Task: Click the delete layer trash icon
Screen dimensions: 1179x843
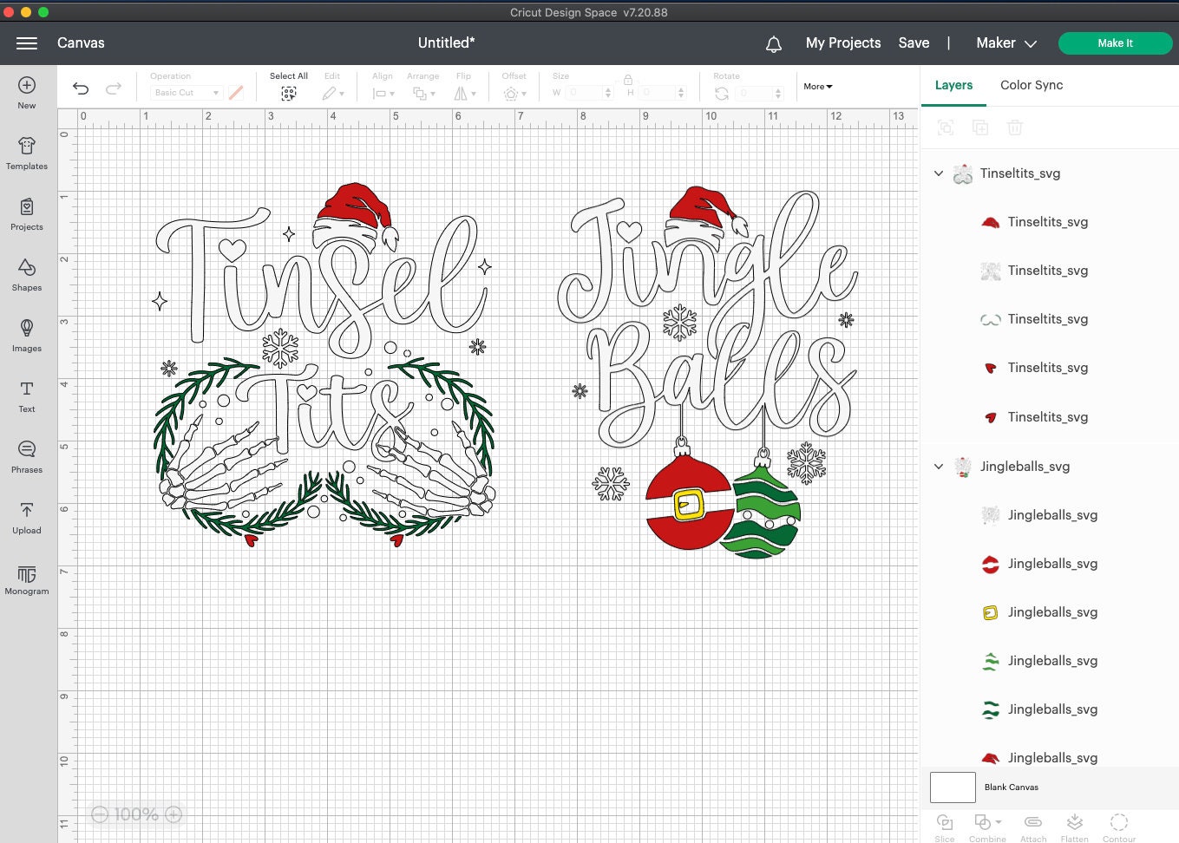Action: [1015, 127]
